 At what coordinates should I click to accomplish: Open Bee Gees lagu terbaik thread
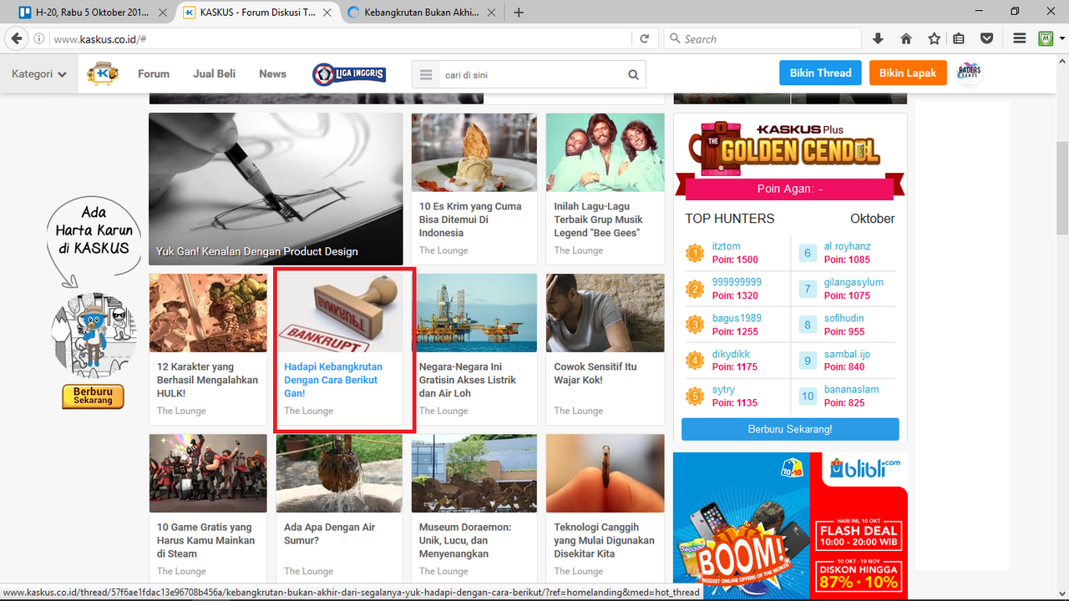[599, 220]
